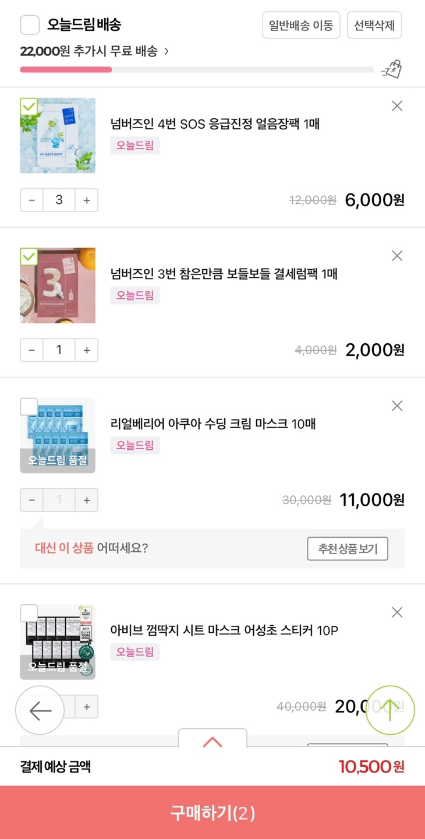
Task: Remove 아비브 껌딱지 시트 마스크 item
Action: point(397,612)
